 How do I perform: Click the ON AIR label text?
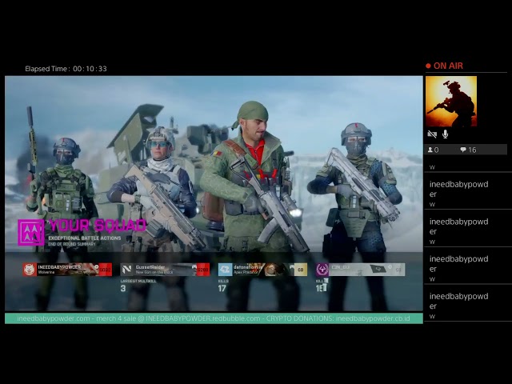point(448,66)
